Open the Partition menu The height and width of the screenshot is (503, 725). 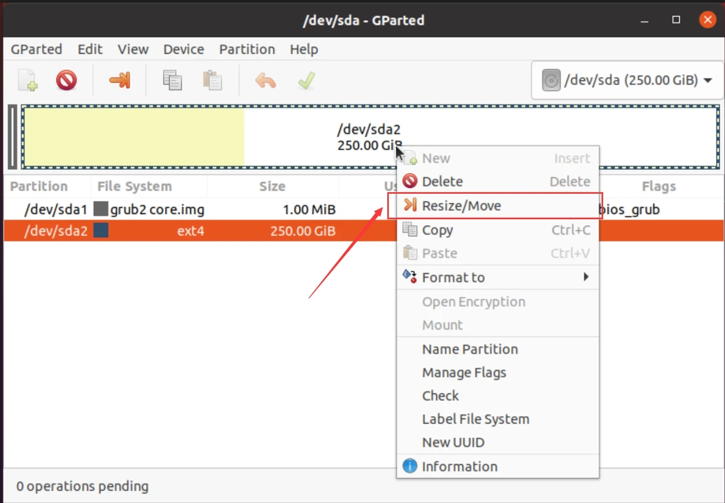(x=247, y=50)
